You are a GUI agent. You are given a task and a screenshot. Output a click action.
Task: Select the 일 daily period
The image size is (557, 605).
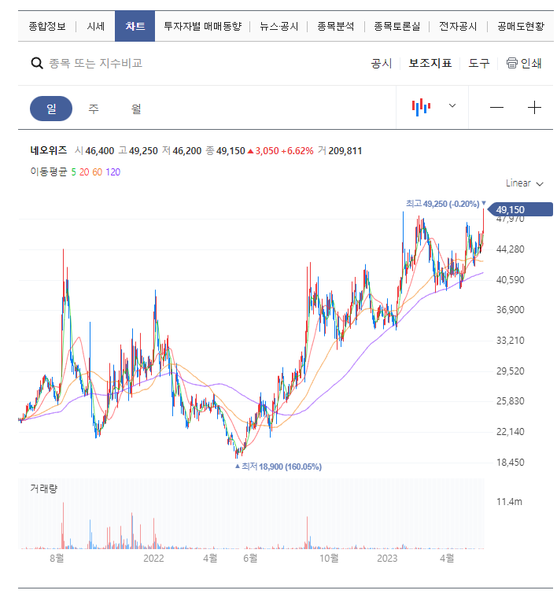(51, 109)
